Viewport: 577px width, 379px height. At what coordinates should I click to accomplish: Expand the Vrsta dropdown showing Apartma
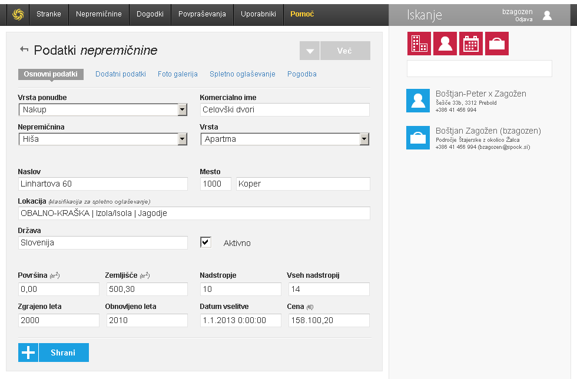(364, 139)
